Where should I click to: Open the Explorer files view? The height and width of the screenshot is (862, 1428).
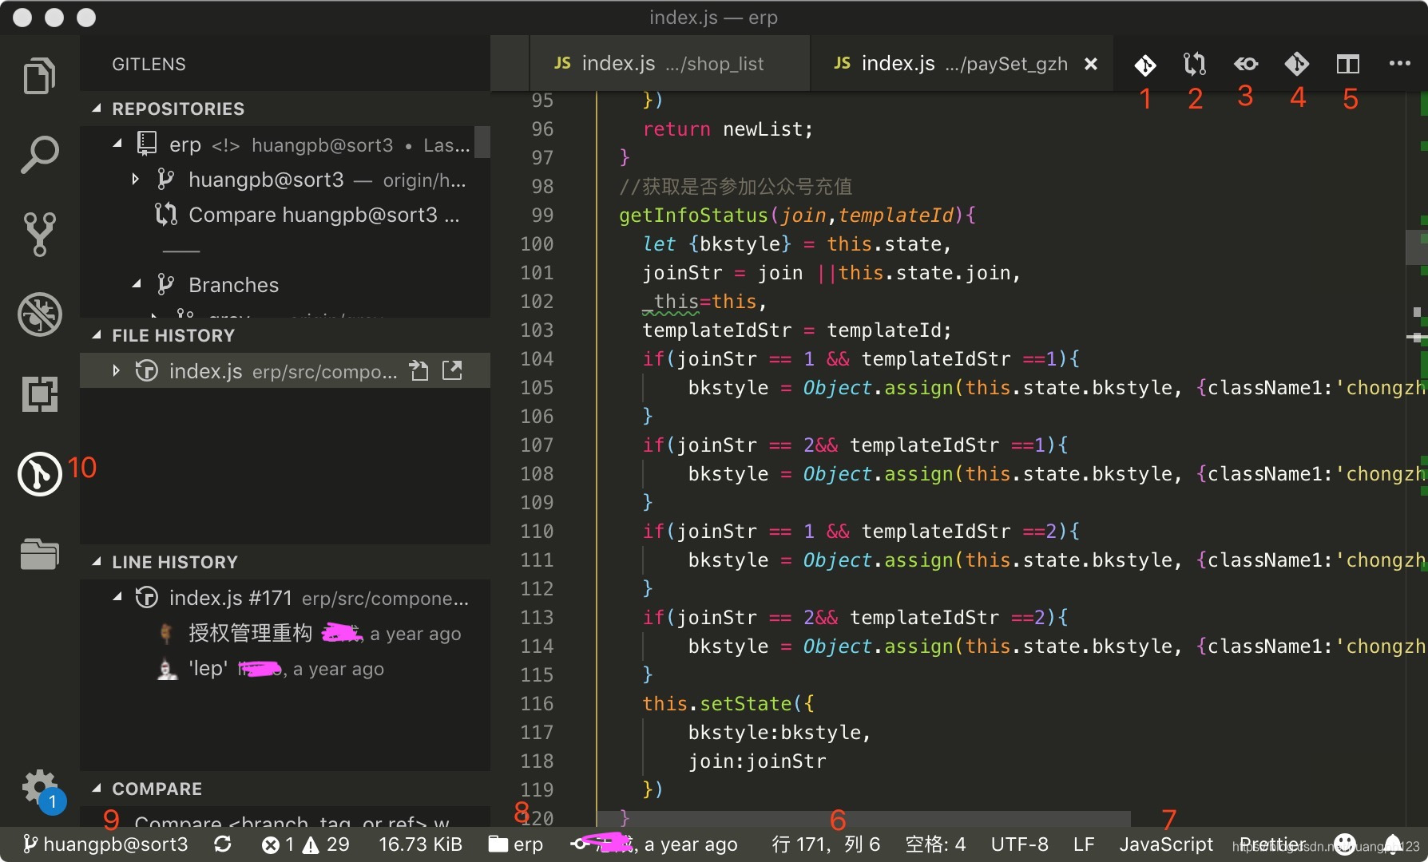(x=39, y=76)
